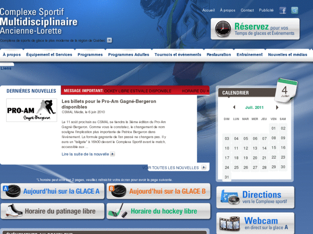Screen dimensions: 313x234
Task: Open Tournois et événements menu
Action: pos(178,55)
